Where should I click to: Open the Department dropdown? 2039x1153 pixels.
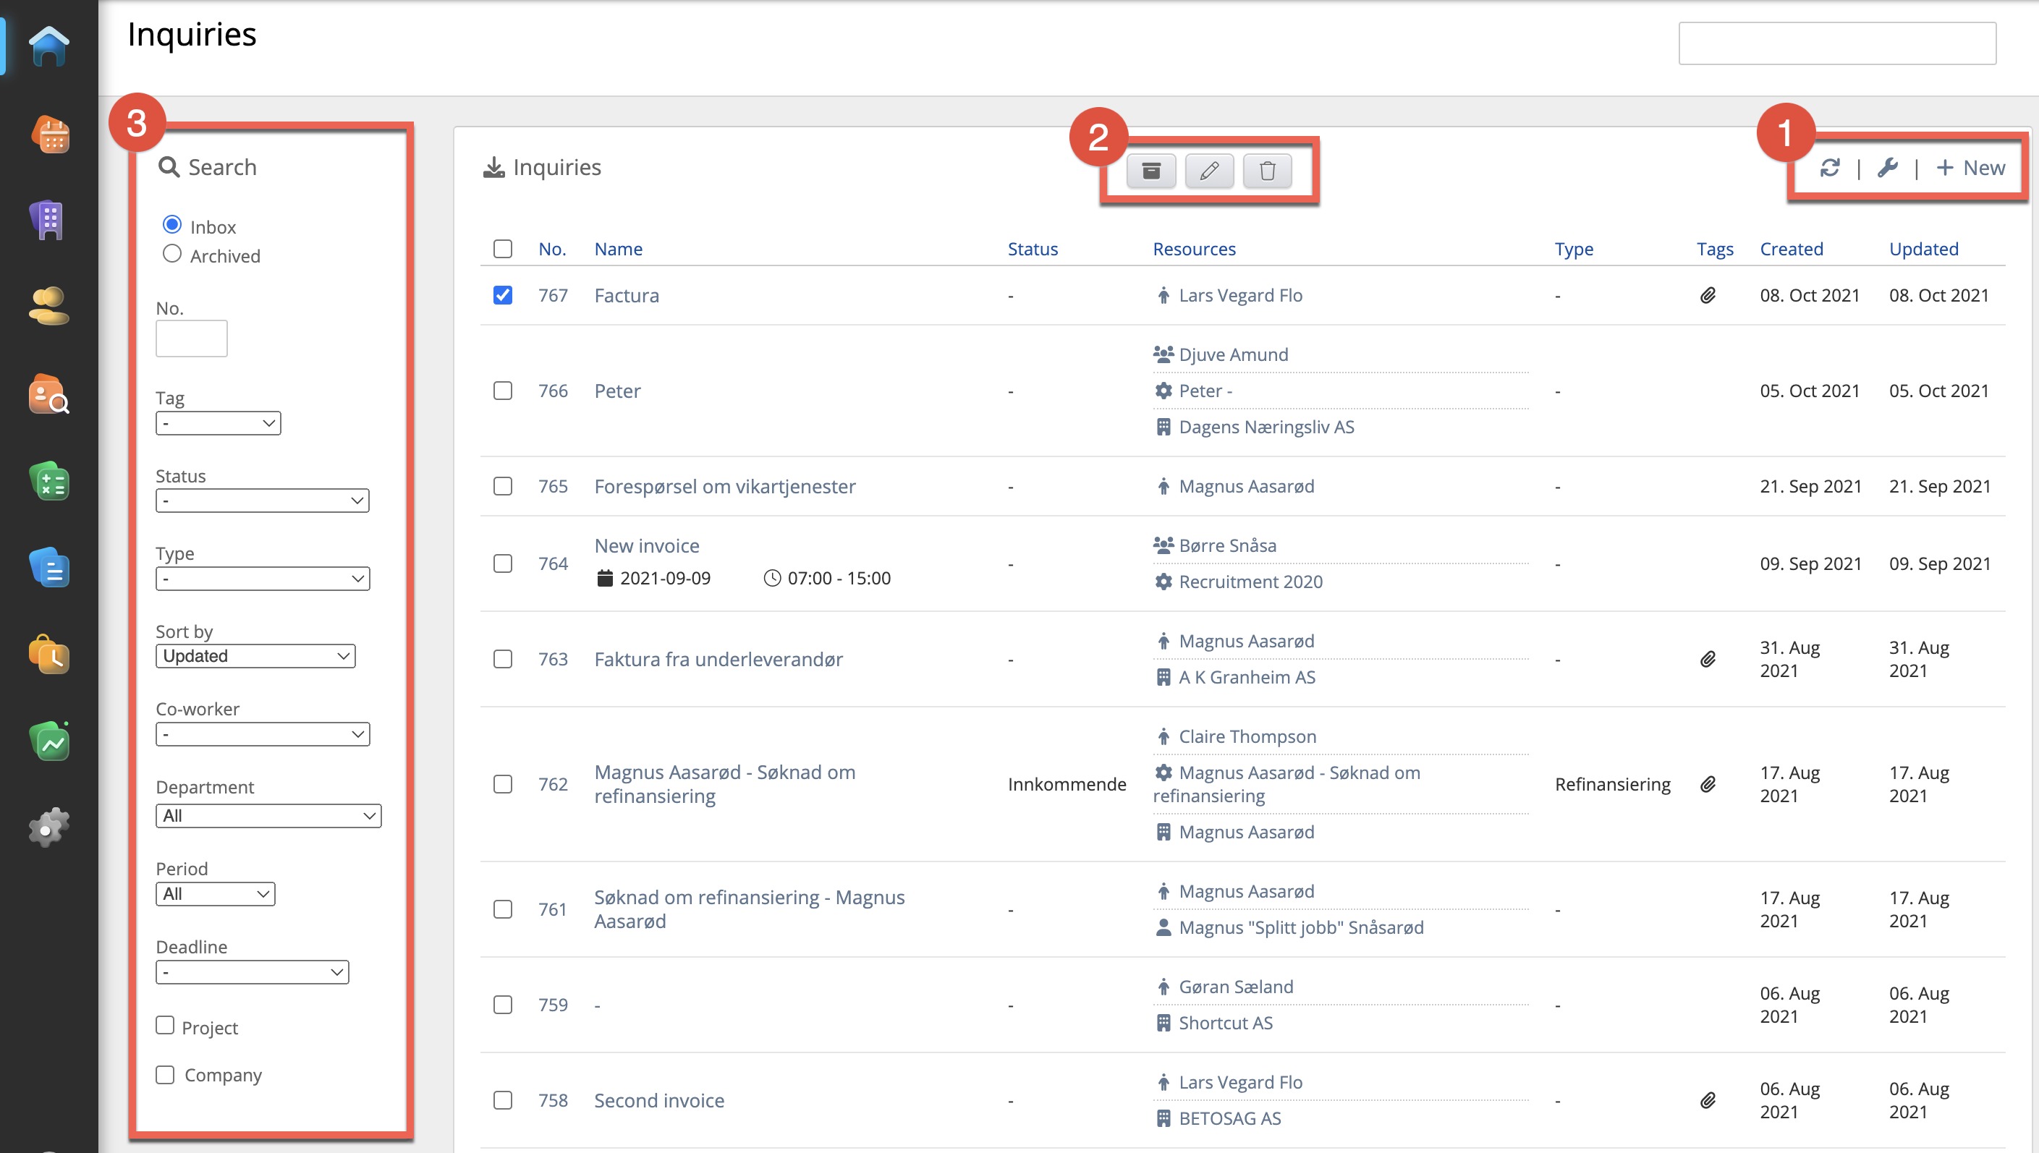pos(268,816)
